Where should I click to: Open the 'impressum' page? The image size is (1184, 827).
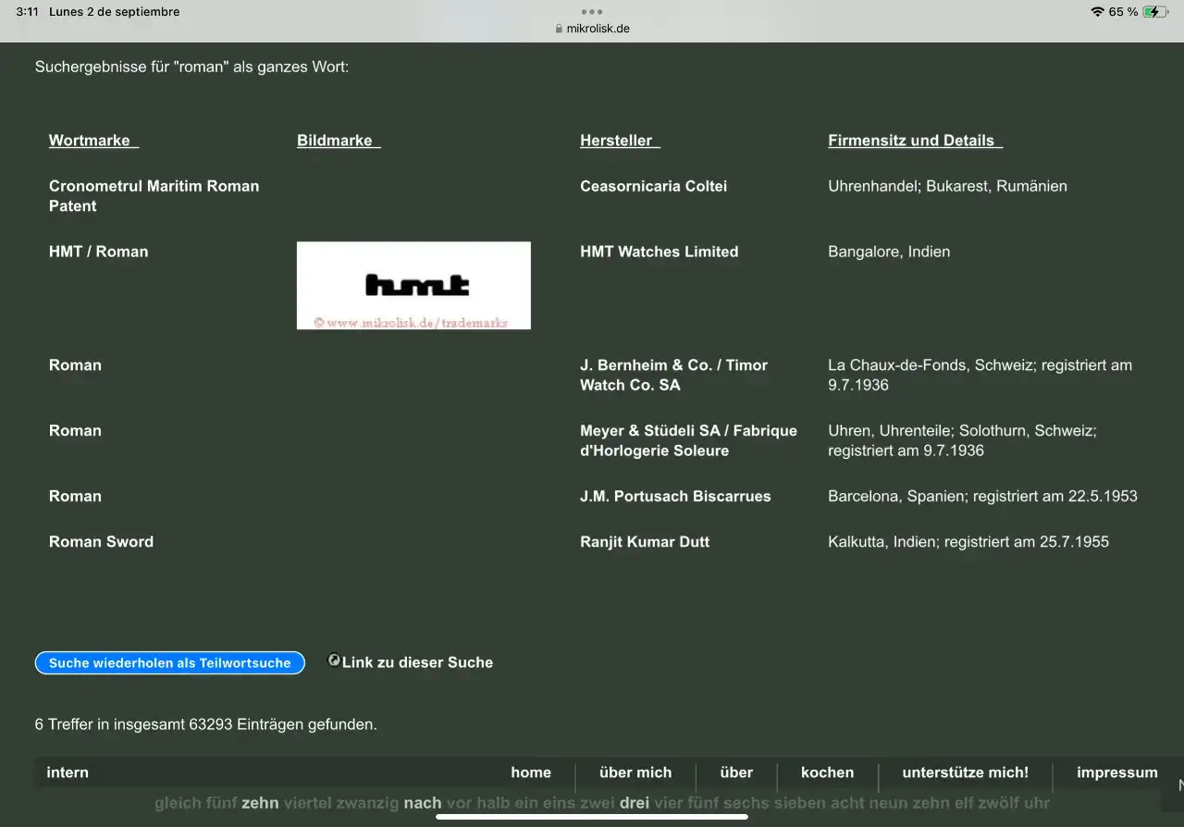(1116, 772)
